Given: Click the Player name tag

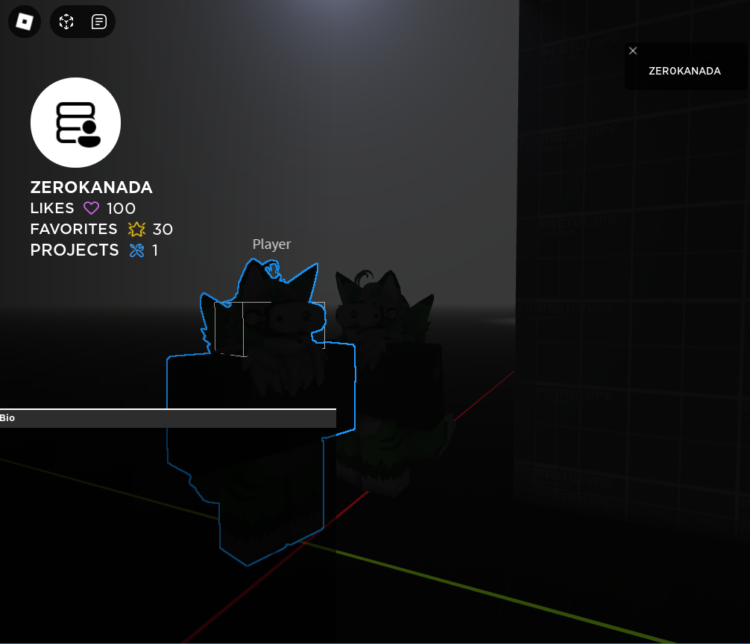Looking at the screenshot, I should click(271, 244).
